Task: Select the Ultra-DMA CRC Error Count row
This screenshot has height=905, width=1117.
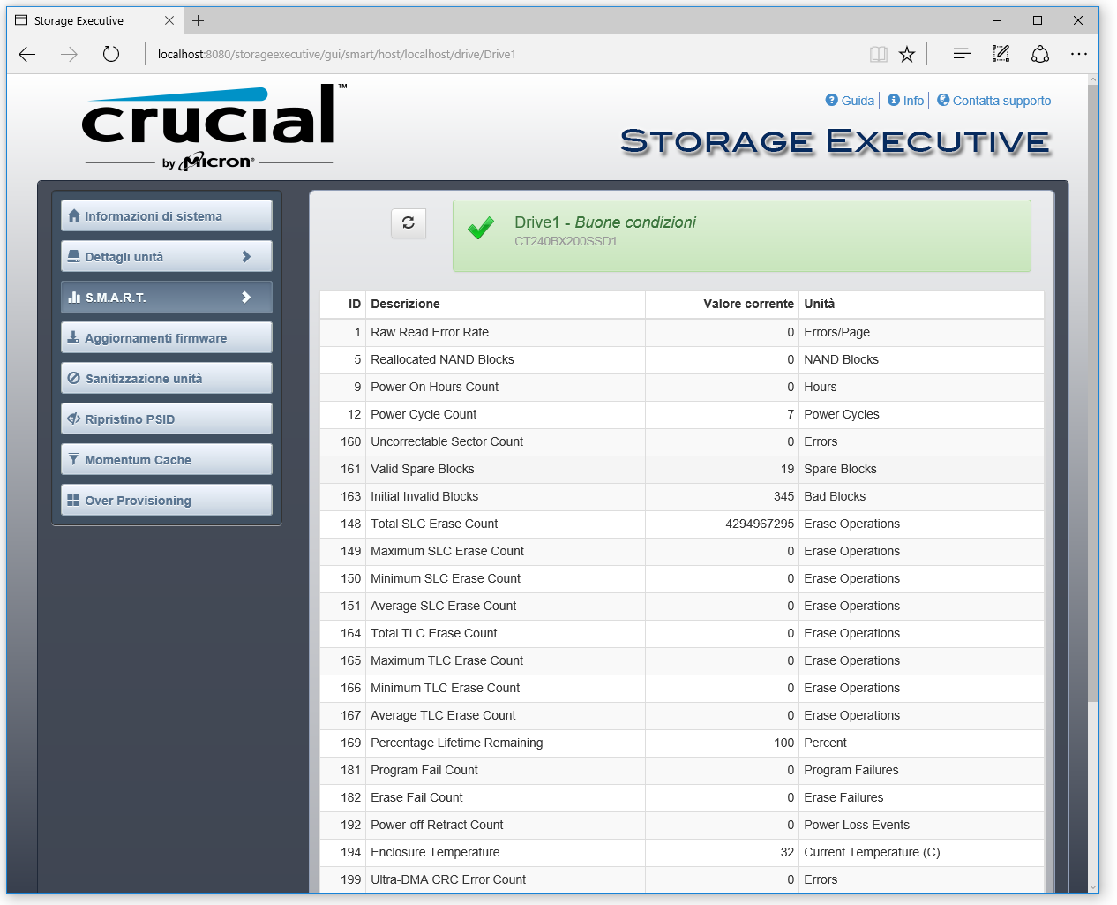Action: [x=682, y=879]
